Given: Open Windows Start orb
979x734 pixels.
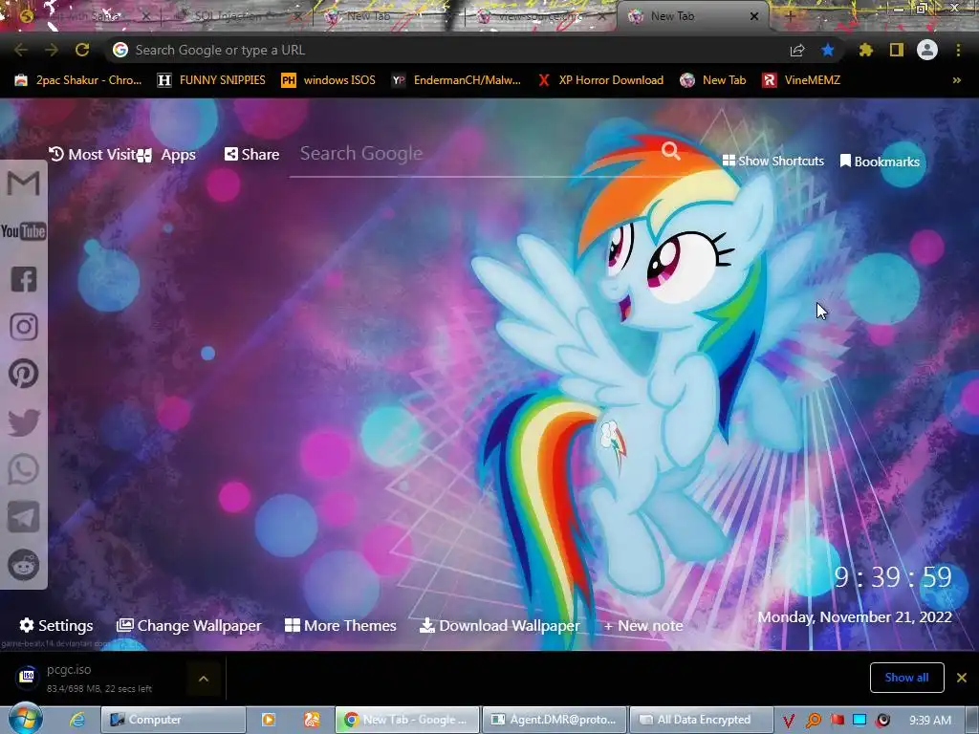Looking at the screenshot, I should click(x=26, y=719).
